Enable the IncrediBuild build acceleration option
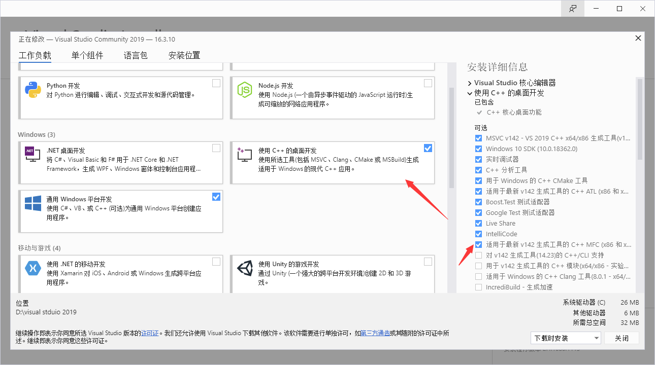The height and width of the screenshot is (365, 655). click(478, 287)
